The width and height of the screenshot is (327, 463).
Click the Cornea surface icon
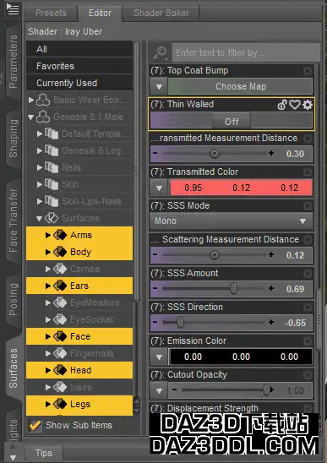pos(60,269)
